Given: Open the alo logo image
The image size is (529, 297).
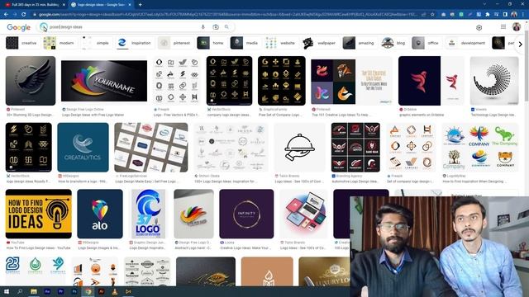Looking at the screenshot, I should 100,214.
